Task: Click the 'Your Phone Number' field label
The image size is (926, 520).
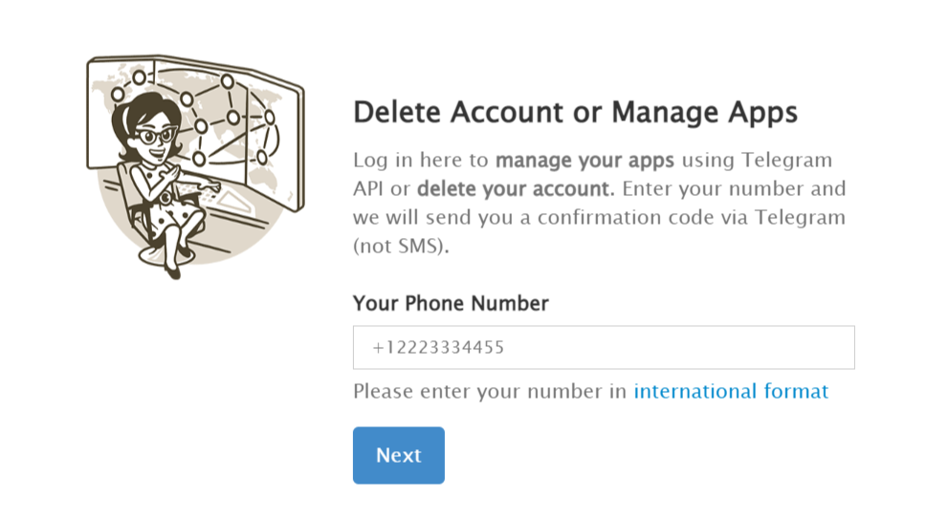Action: [x=451, y=303]
